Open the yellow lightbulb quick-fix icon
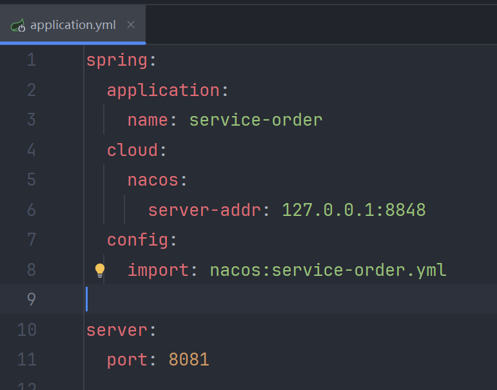 [x=99, y=271]
